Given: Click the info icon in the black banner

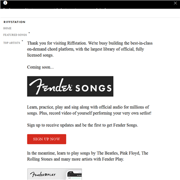Looking at the screenshot, I should [x=5, y=2].
